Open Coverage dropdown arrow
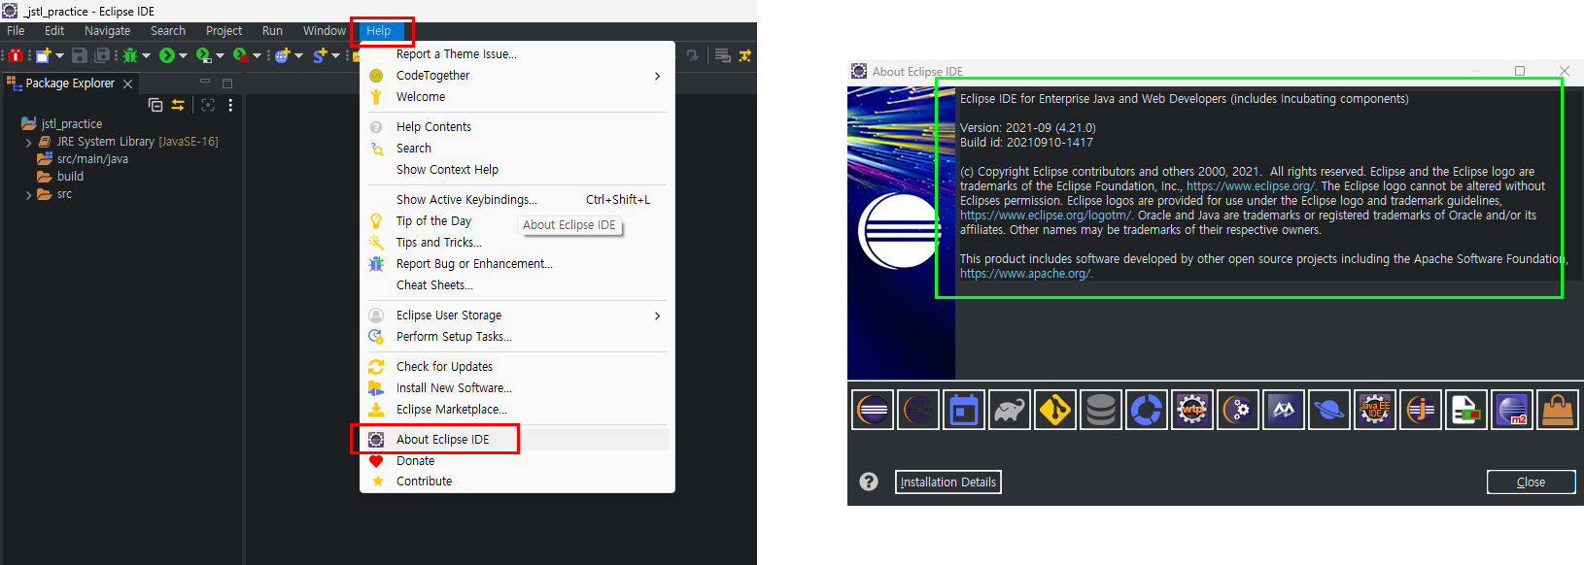 [220, 55]
